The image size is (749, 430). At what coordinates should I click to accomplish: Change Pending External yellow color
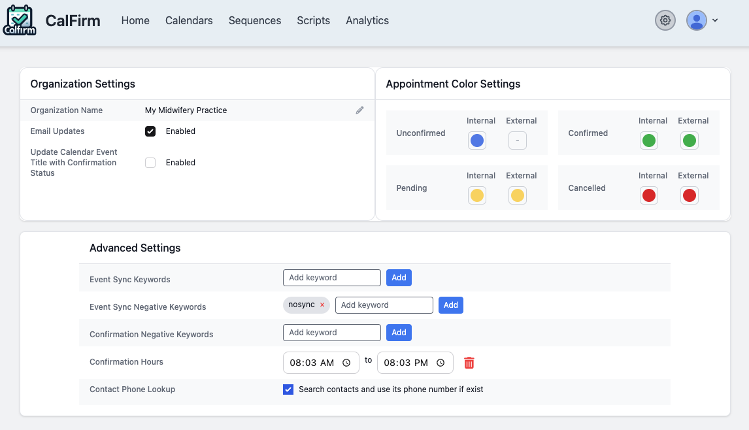click(518, 195)
